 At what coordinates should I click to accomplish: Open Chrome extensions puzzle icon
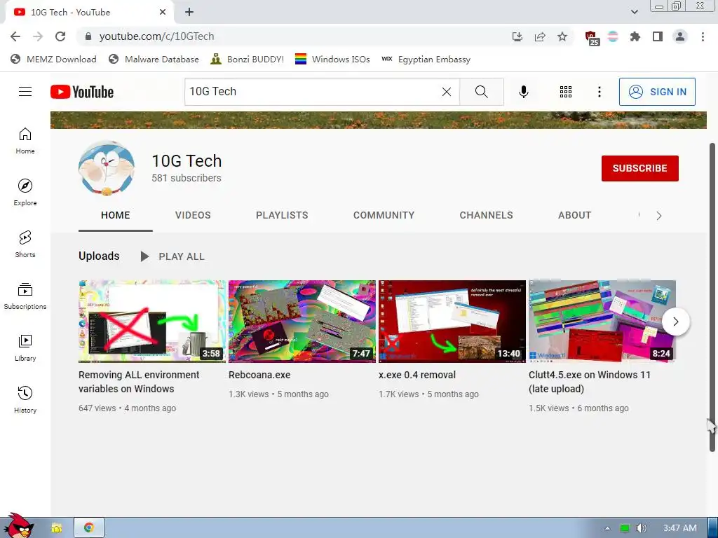(635, 36)
